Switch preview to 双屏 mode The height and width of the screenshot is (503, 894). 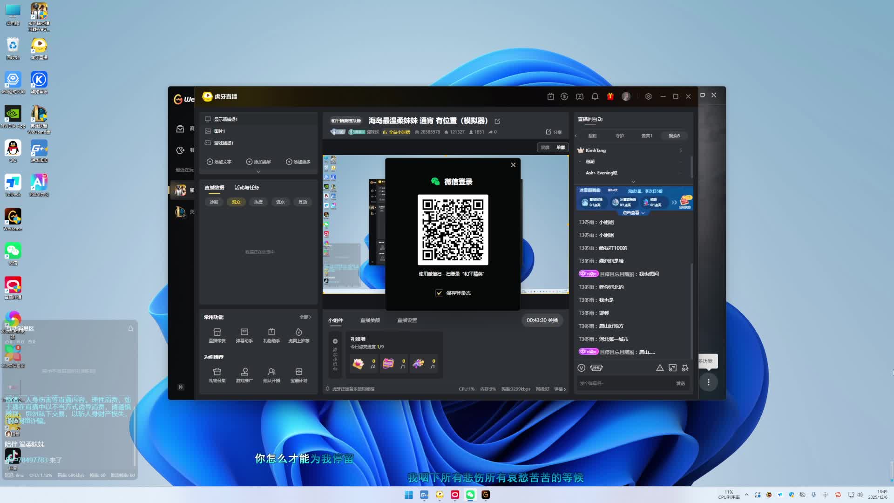coord(545,147)
